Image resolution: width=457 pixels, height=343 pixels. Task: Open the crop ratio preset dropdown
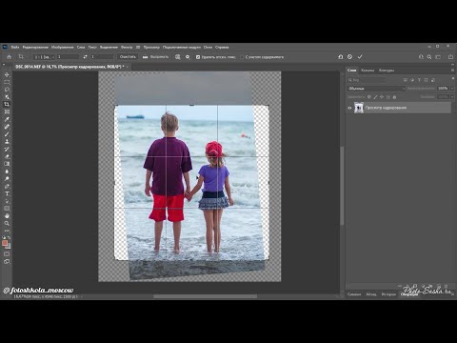pos(44,57)
